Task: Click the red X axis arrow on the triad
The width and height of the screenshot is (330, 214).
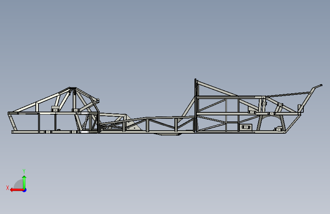Action: (17, 190)
